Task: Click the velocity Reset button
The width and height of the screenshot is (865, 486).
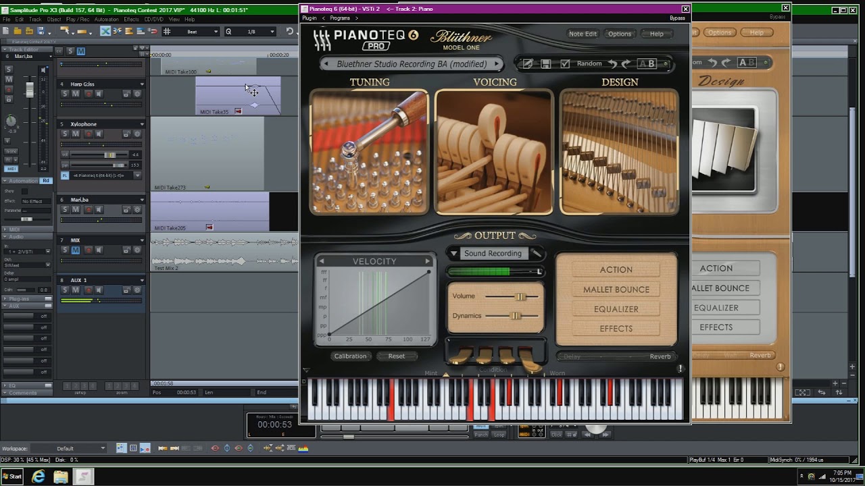Action: (x=397, y=356)
